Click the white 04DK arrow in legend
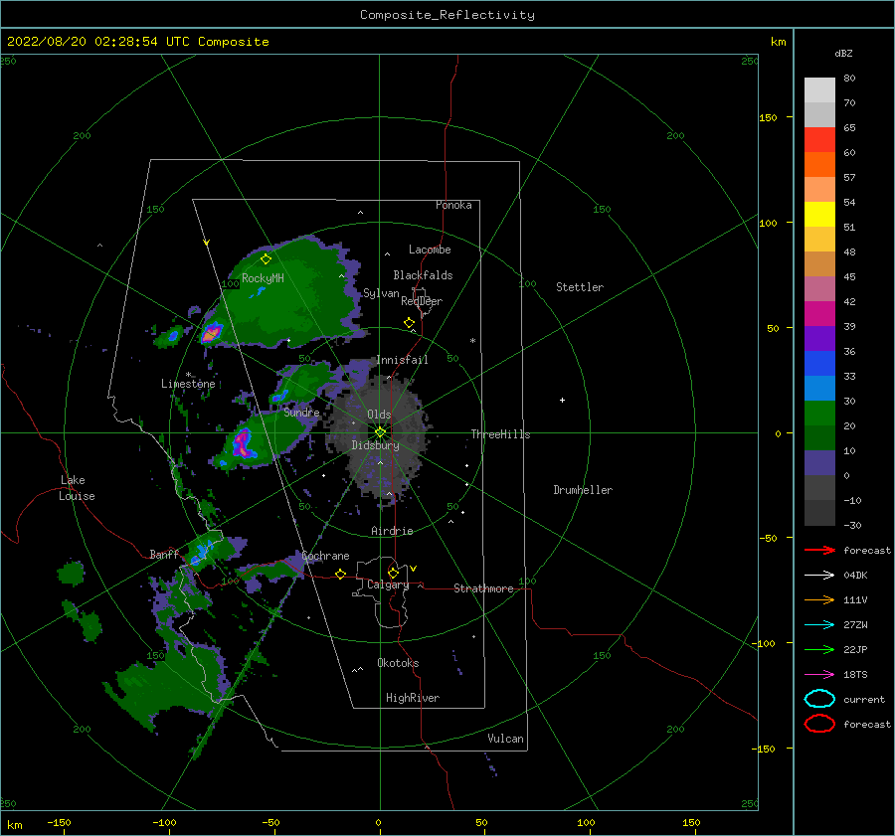The height and width of the screenshot is (836, 895). [819, 575]
